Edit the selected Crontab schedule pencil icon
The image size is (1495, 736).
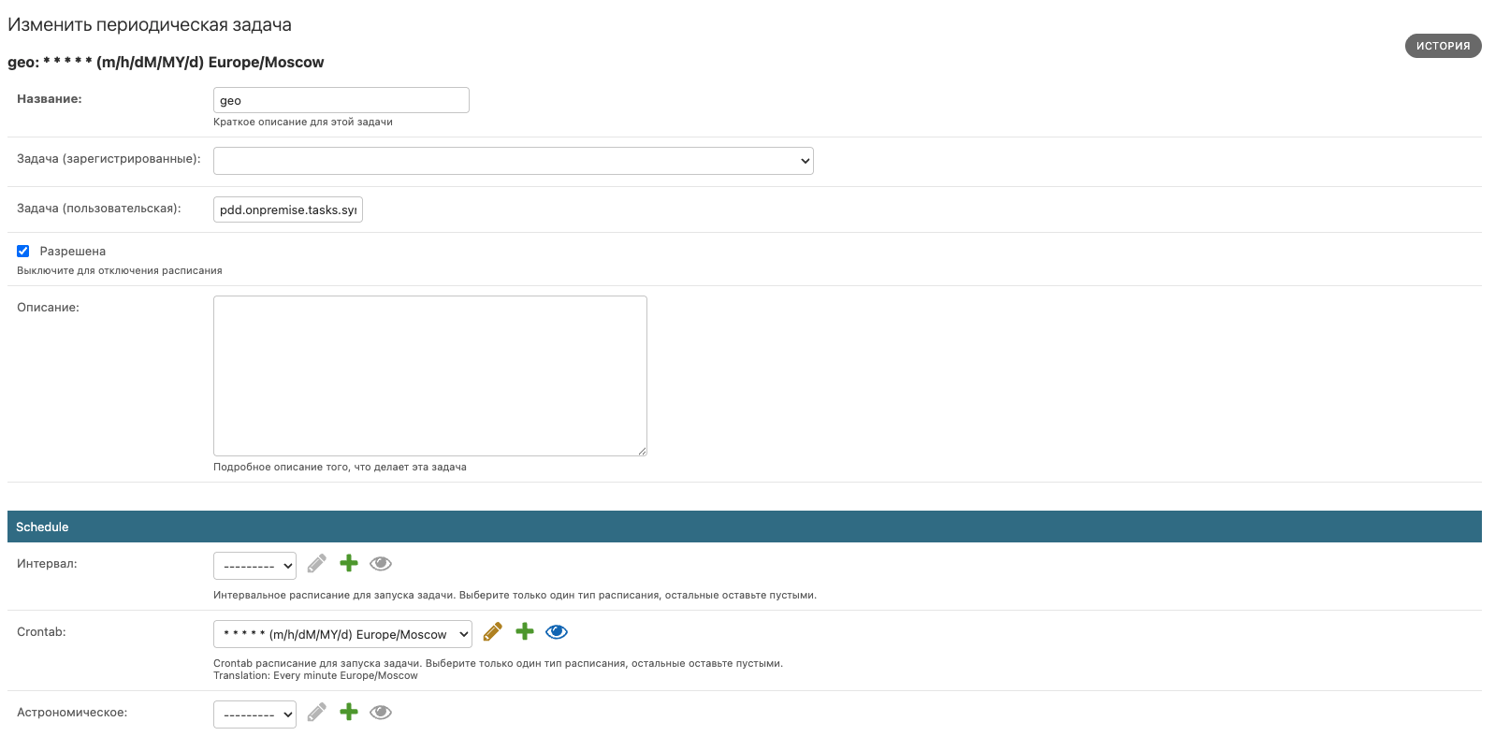pyautogui.click(x=493, y=631)
